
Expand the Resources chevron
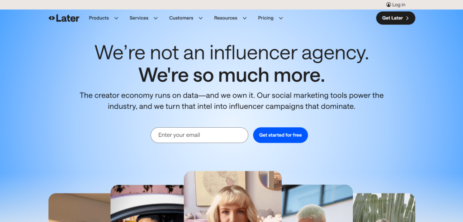[245, 18]
